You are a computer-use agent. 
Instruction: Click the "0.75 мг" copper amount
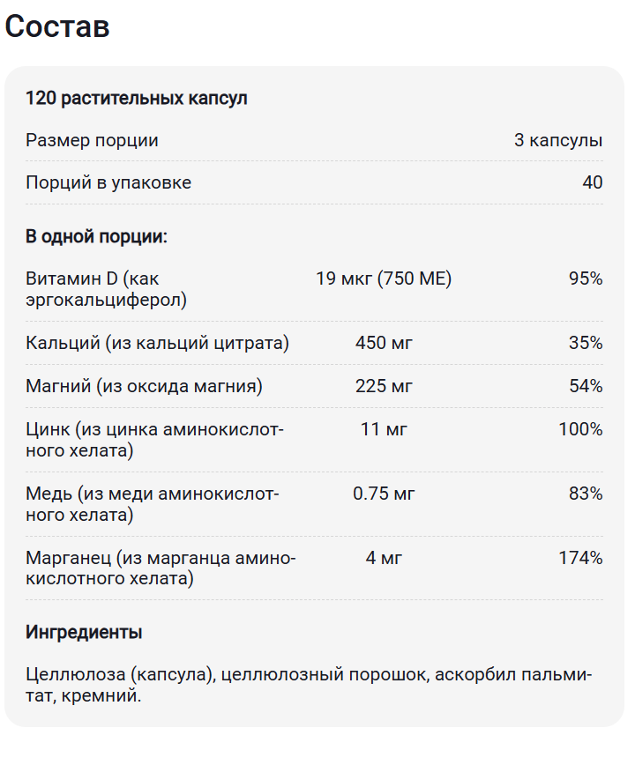click(383, 494)
